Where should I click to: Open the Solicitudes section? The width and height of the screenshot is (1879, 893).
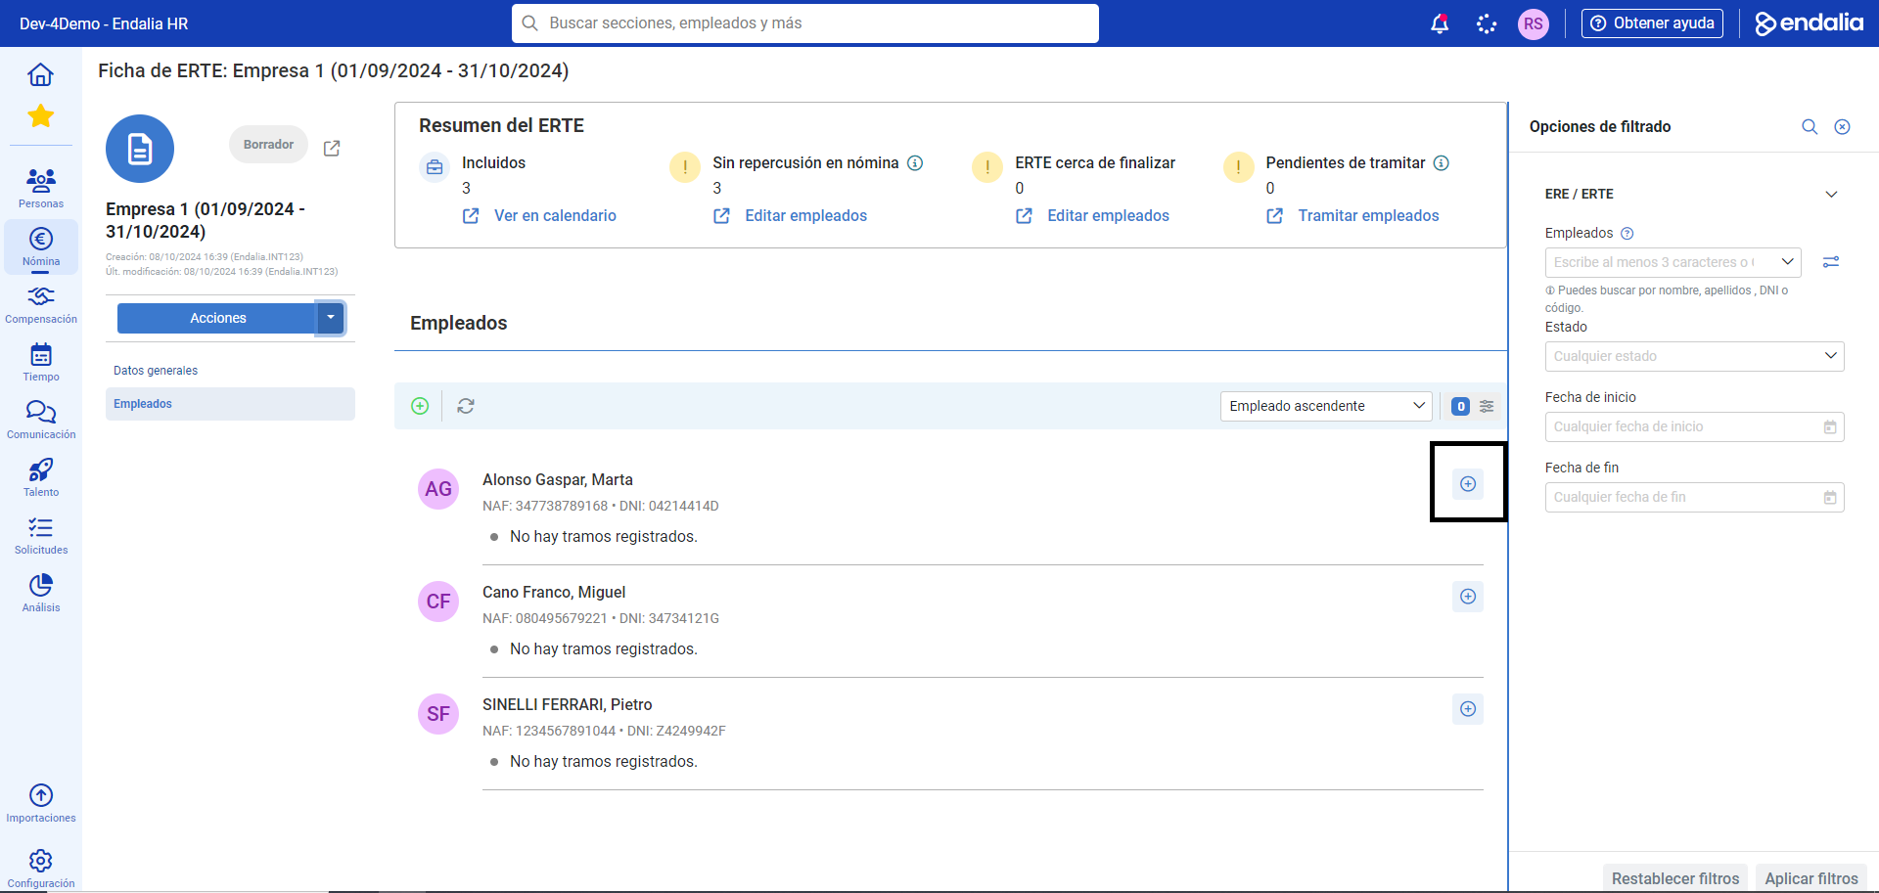tap(41, 535)
